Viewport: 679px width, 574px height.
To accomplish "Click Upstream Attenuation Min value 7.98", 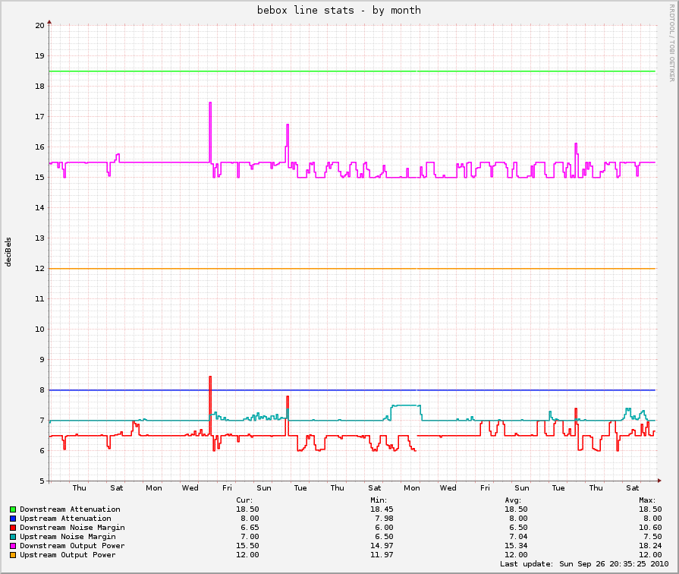I will (x=384, y=519).
